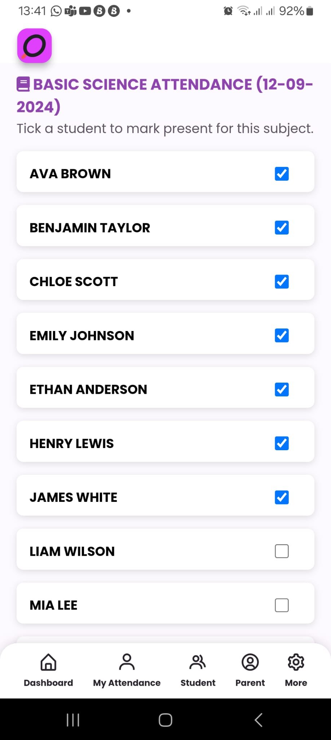Tap the purple app logo icon
This screenshot has width=331, height=740.
(34, 46)
